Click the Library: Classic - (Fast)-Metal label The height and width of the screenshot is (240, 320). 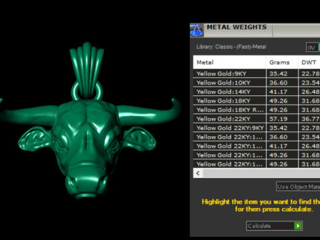coord(231,47)
